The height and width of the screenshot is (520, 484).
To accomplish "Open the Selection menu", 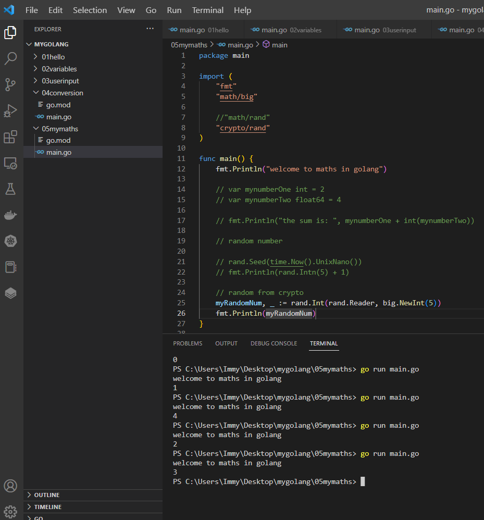I will pos(90,10).
